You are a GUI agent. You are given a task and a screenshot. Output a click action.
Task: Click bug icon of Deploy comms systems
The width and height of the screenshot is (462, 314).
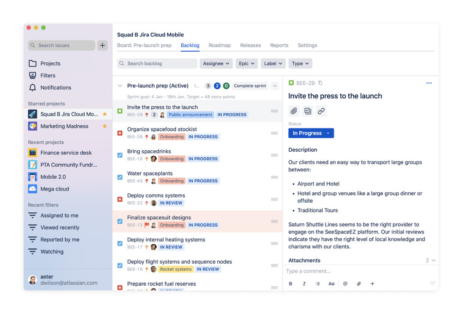tap(120, 199)
